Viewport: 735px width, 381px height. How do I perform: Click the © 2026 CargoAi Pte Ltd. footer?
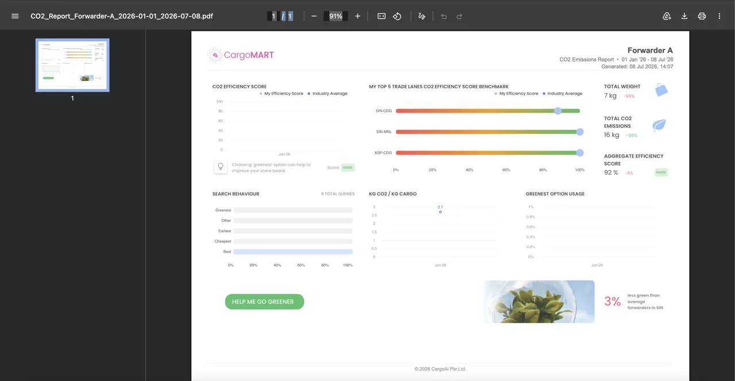click(x=440, y=369)
